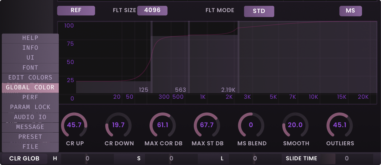
Task: Open the AUDIO IO menu item
Action: [x=30, y=117]
